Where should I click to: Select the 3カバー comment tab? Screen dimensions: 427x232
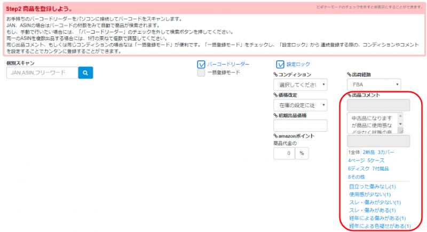click(386, 153)
